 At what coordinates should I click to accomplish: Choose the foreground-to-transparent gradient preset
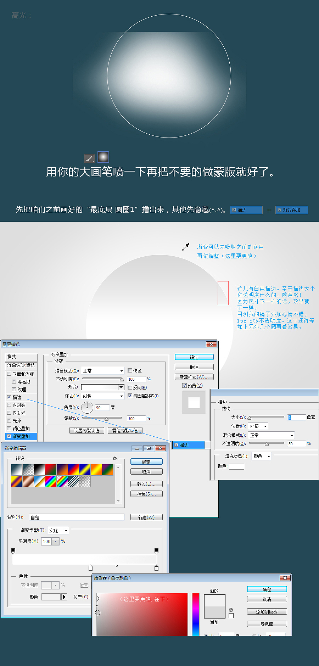(x=28, y=470)
